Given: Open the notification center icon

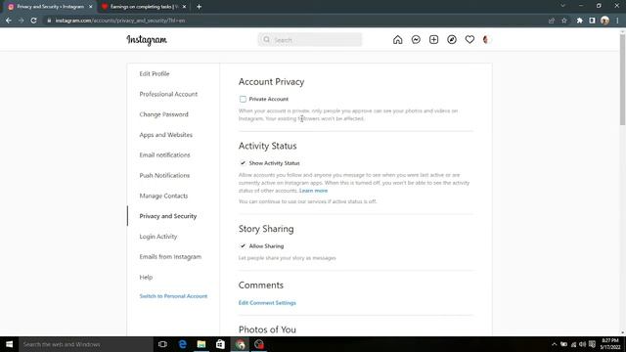Looking at the screenshot, I should (x=592, y=344).
